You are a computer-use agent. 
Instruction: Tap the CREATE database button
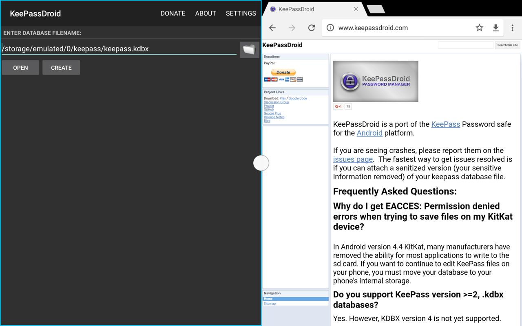pyautogui.click(x=61, y=68)
